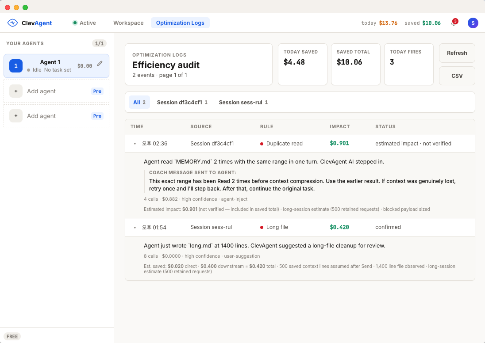The width and height of the screenshot is (485, 343).
Task: Click the Efficiency audit heading
Action: pos(166,65)
